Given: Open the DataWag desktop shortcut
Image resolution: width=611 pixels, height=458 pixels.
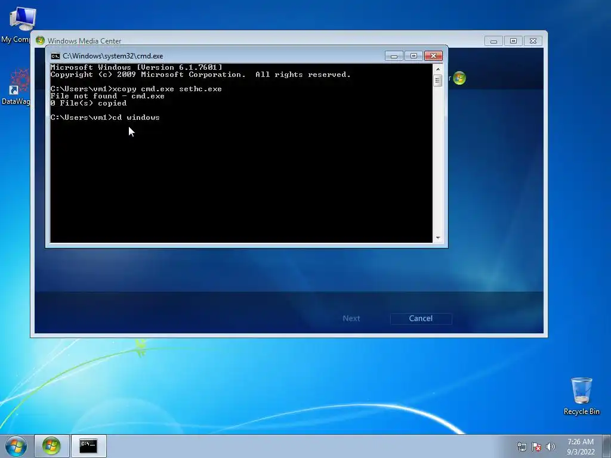Looking at the screenshot, I should (x=16, y=87).
